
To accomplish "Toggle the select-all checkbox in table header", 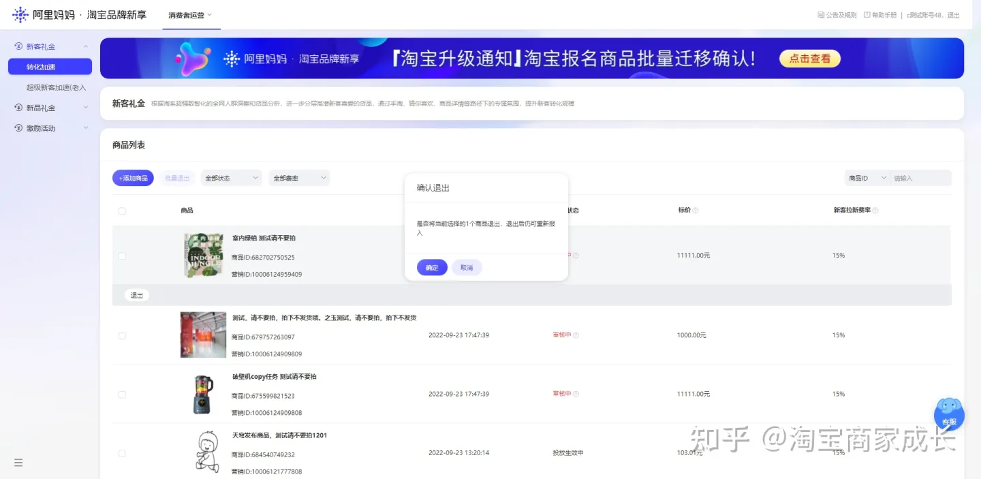I will point(122,211).
